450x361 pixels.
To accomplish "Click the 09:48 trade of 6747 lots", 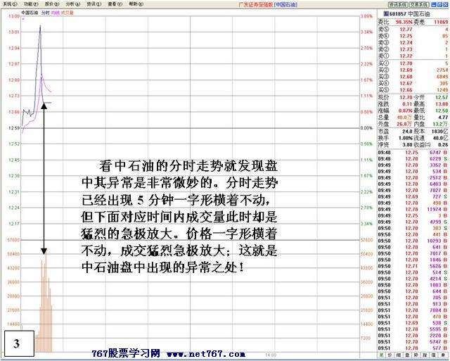I will (413, 153).
